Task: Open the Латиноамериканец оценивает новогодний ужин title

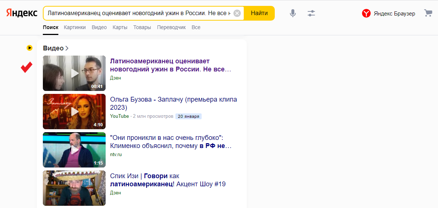Action: pos(171,65)
